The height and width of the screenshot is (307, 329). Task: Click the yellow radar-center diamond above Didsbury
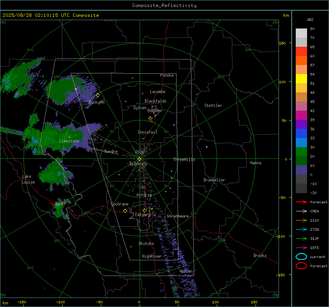tap(139, 159)
